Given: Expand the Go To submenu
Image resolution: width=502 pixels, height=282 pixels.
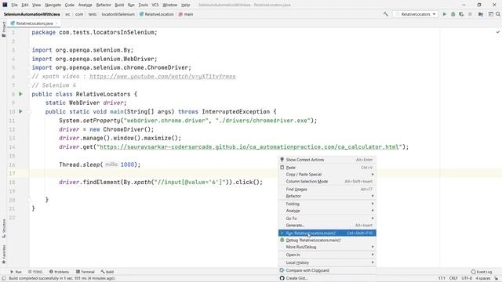Looking at the screenshot, I should (x=327, y=219).
